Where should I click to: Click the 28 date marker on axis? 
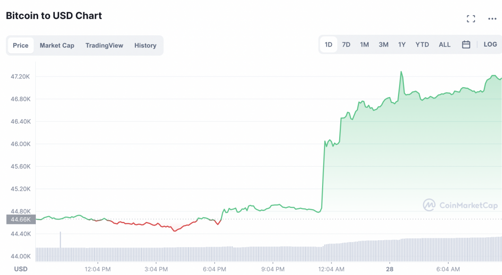pos(390,269)
